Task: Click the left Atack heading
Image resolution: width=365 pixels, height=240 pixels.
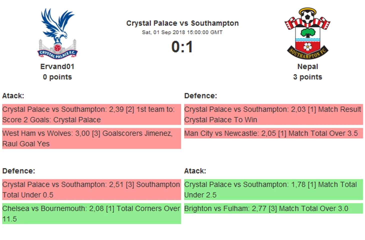Action: 13,96
